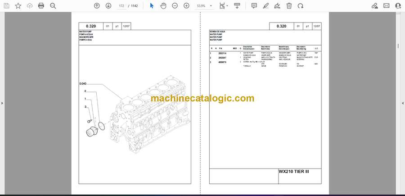The height and width of the screenshot is (196, 405).
Task: Click callout label 0.040 in diagram
Action: 83,84
